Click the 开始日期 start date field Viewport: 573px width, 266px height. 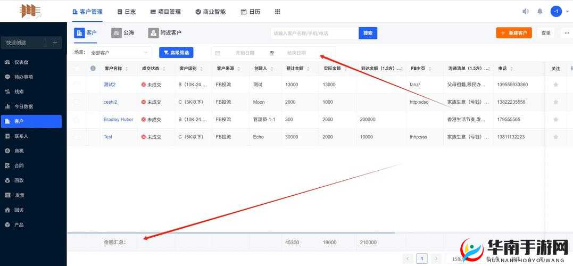245,53
